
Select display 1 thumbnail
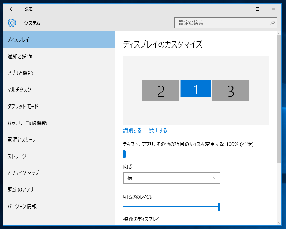pyautogui.click(x=196, y=89)
